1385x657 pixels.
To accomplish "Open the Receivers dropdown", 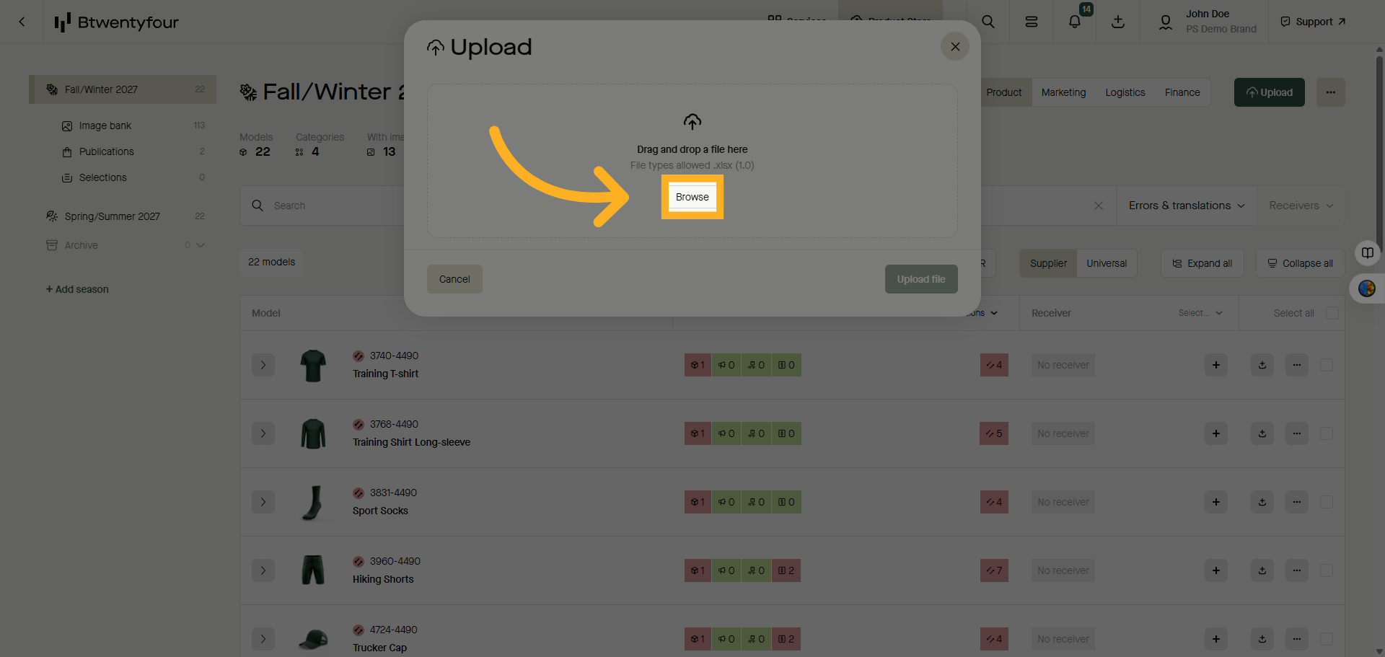I will click(x=1299, y=206).
